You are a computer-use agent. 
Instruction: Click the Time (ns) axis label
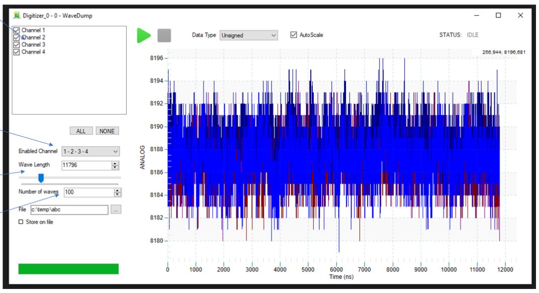coord(341,277)
